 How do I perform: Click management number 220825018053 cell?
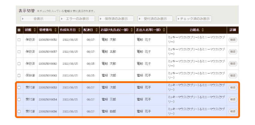(48, 88)
